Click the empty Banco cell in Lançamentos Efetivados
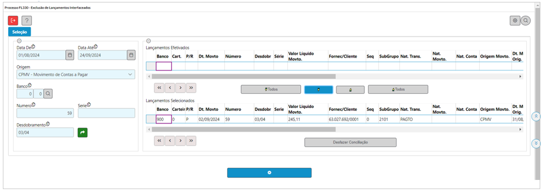This screenshot has height=190, width=546. click(x=163, y=66)
